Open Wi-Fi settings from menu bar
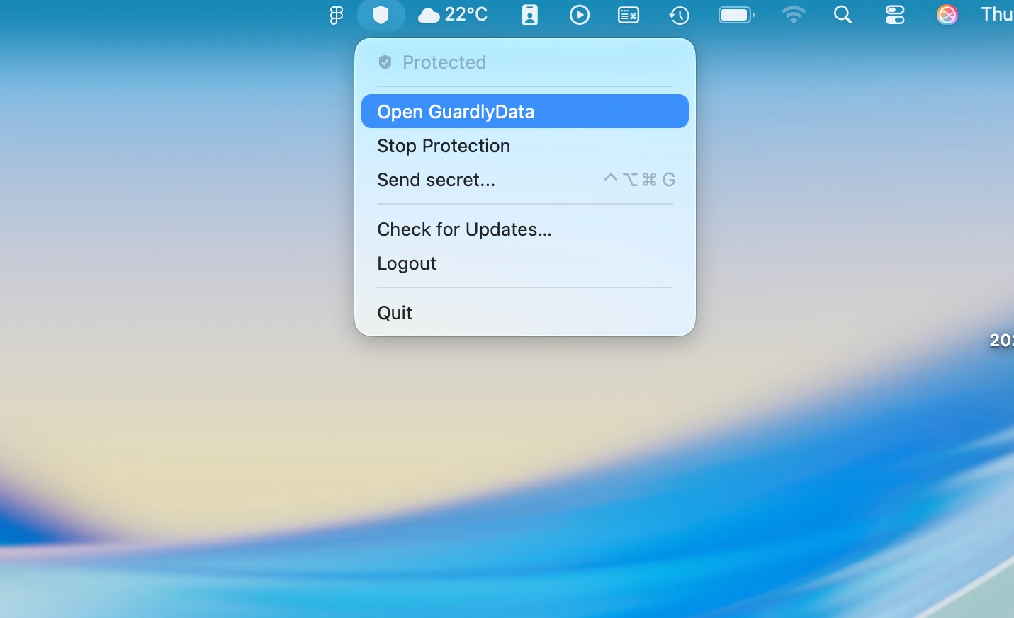The width and height of the screenshot is (1014, 618). point(792,15)
